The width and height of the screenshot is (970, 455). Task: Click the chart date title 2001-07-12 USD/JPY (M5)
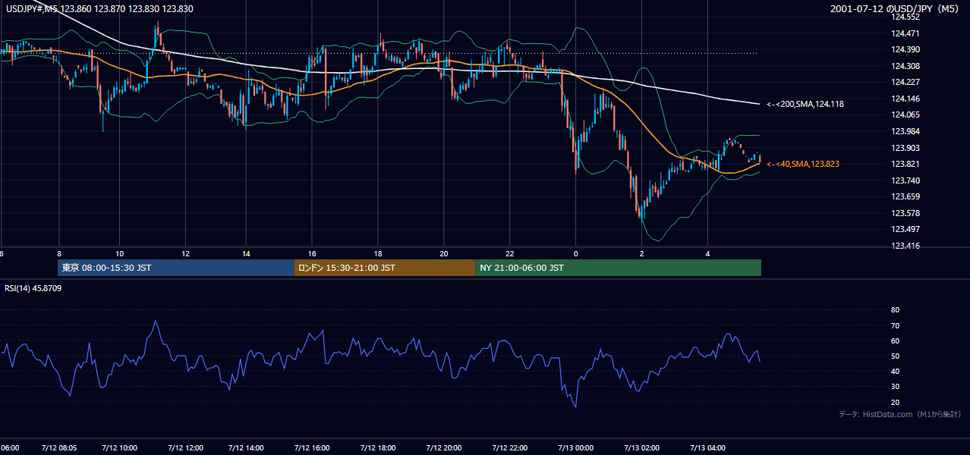click(896, 9)
